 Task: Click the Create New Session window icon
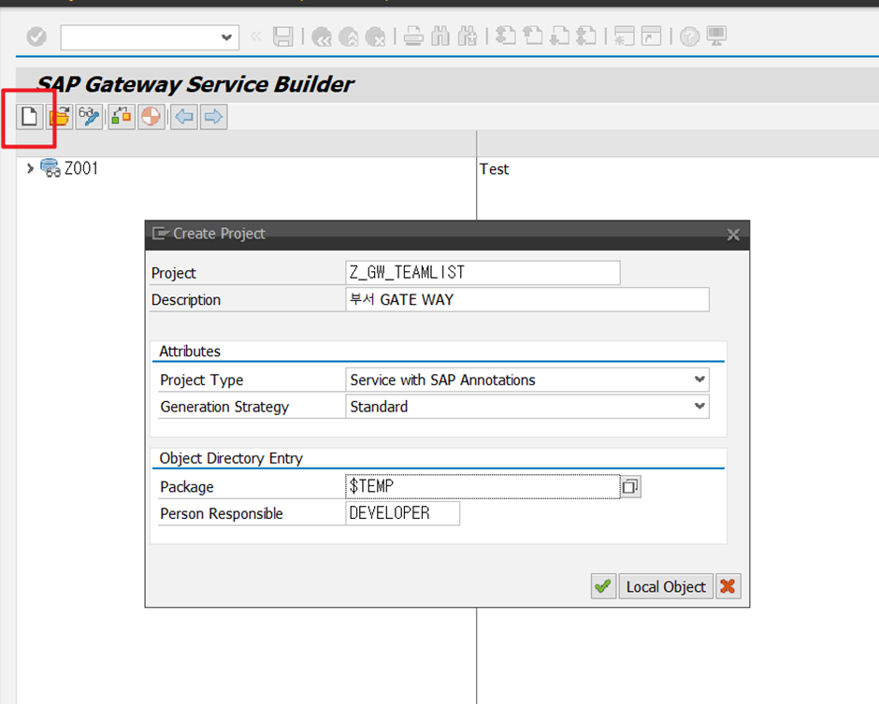pyautogui.click(x=625, y=36)
